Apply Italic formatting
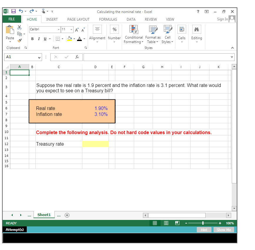255x250 pixels. (39, 39)
